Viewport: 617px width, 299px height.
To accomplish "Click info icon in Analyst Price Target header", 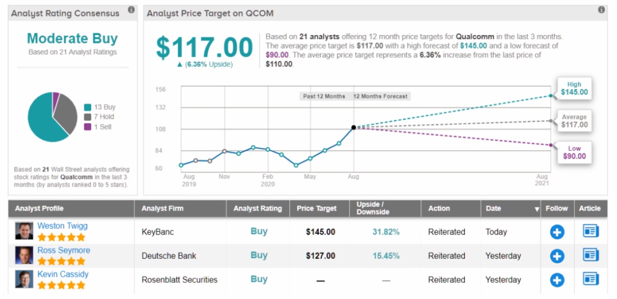I will tap(601, 10).
